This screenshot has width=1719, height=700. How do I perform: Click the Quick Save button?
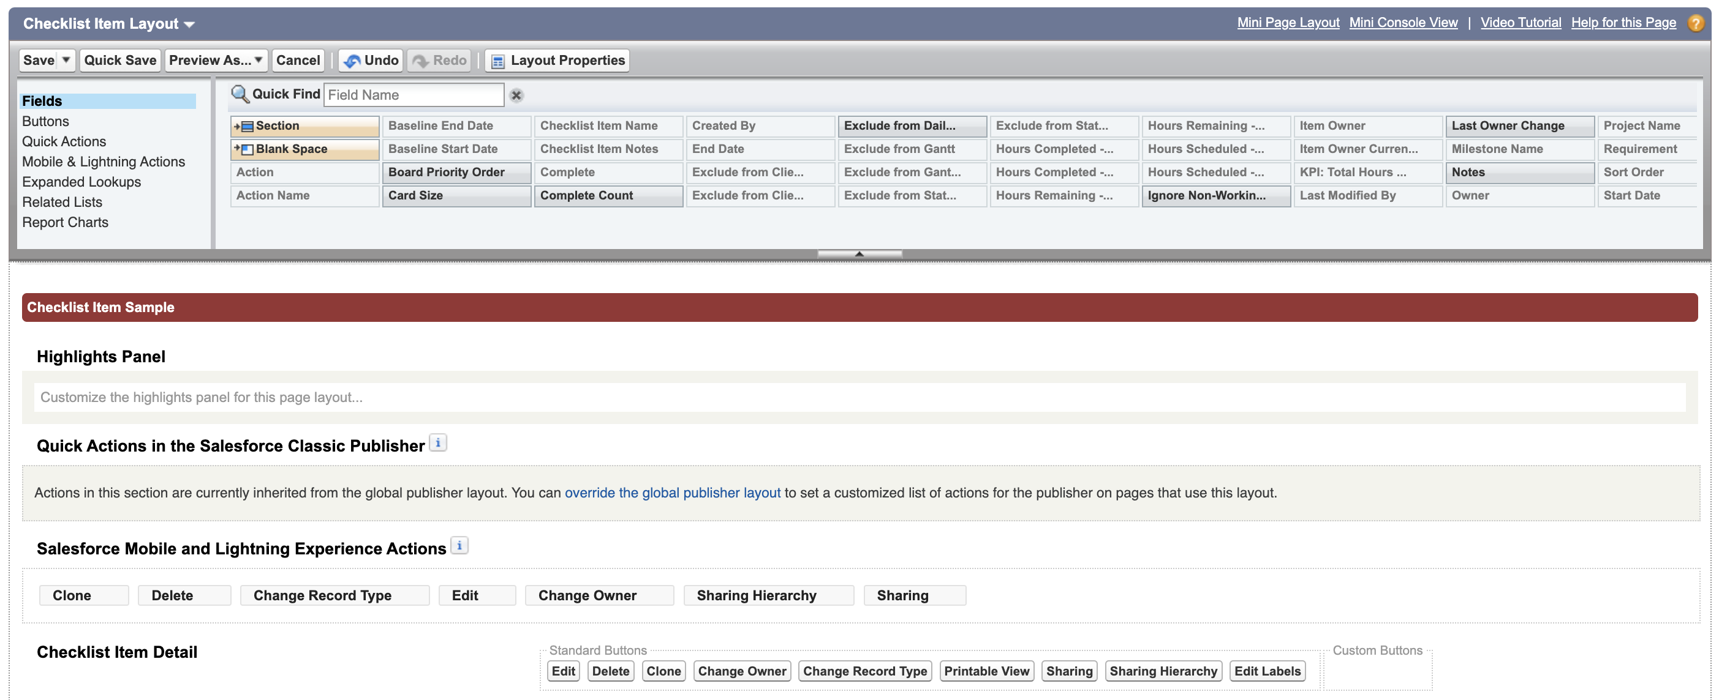[x=119, y=60]
